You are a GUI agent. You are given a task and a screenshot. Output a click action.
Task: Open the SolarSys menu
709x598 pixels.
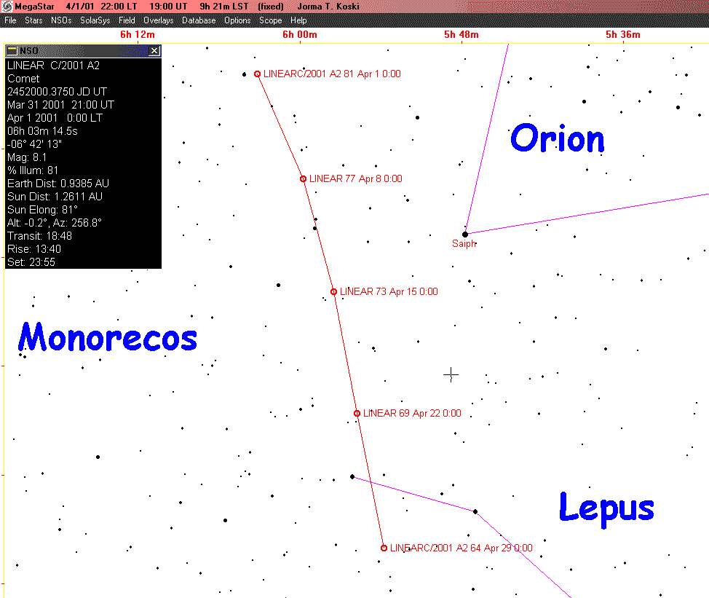point(95,20)
